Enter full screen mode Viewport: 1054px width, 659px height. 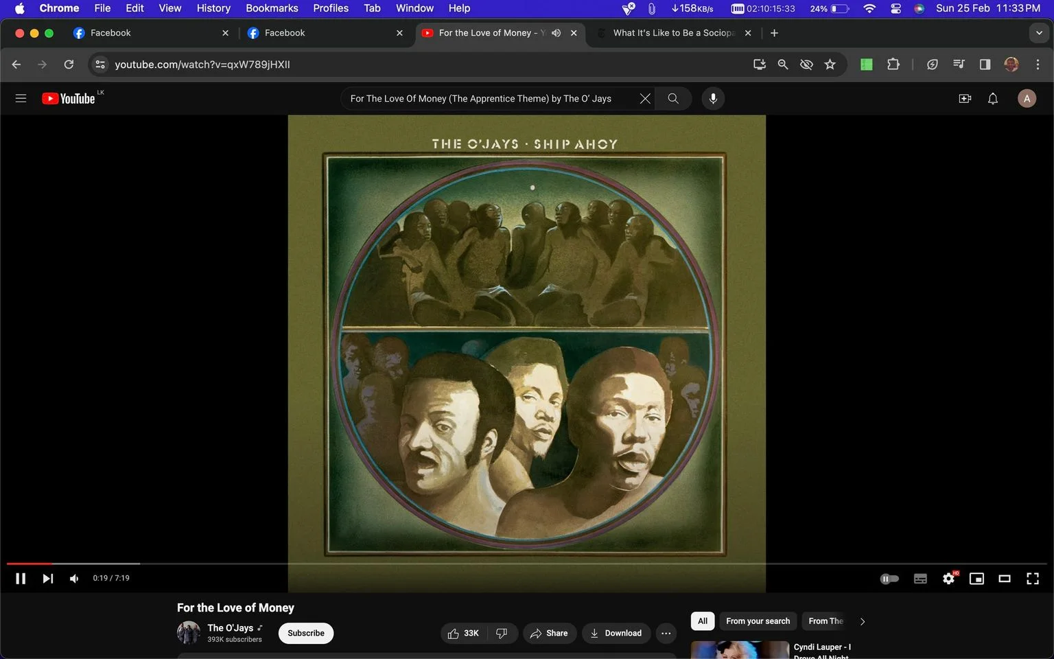coord(1032,579)
